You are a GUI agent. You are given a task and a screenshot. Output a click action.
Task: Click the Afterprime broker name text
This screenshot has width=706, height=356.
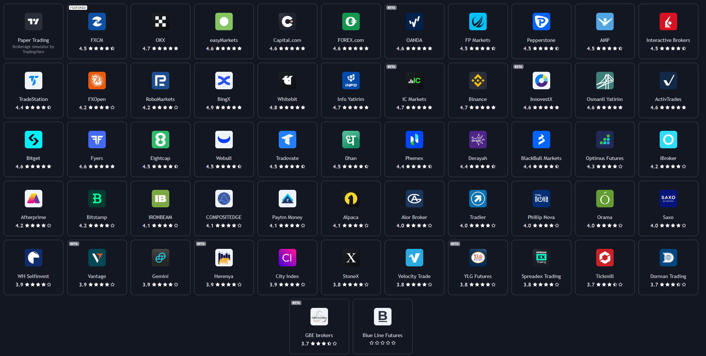34,217
